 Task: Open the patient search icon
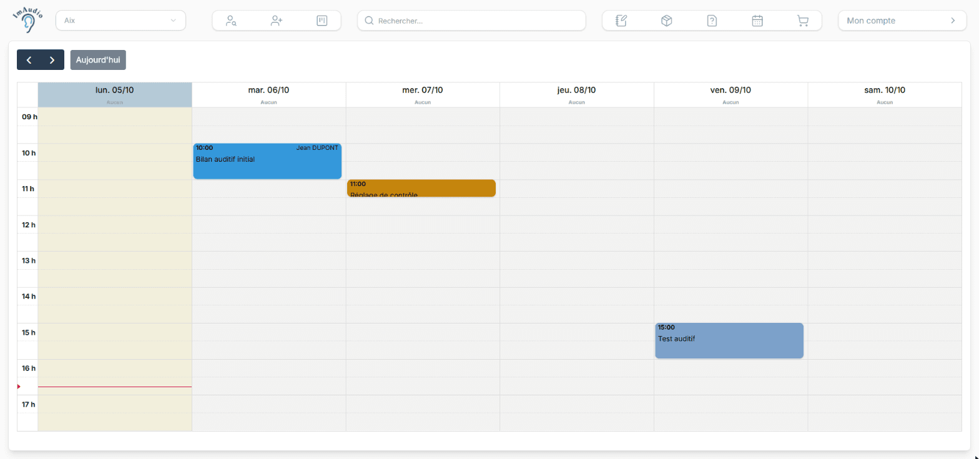pyautogui.click(x=231, y=21)
